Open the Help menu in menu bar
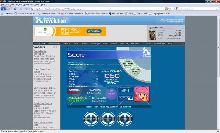This screenshot has height=133, width=220. (x=43, y=5)
